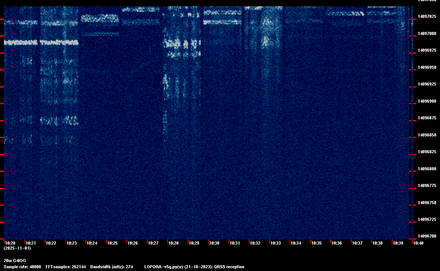
Task: Select the 14097000 frequency label
Action: (427, 33)
